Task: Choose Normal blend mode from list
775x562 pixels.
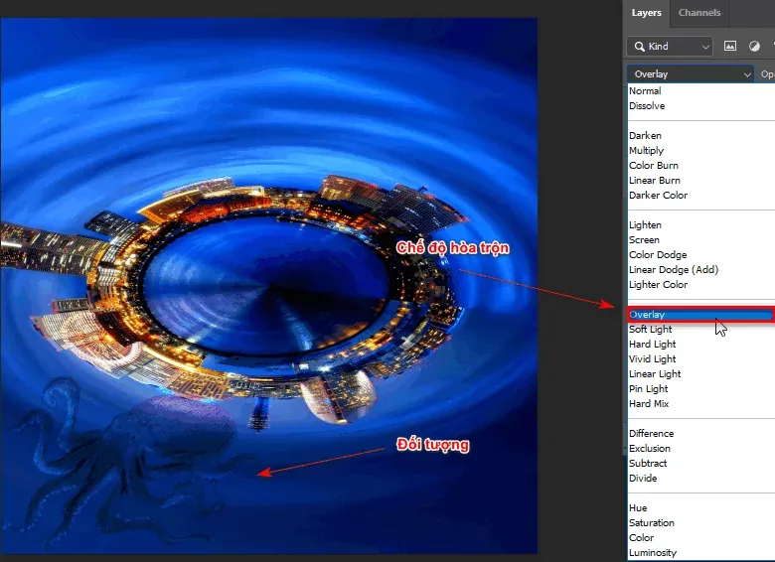Action: pos(645,91)
